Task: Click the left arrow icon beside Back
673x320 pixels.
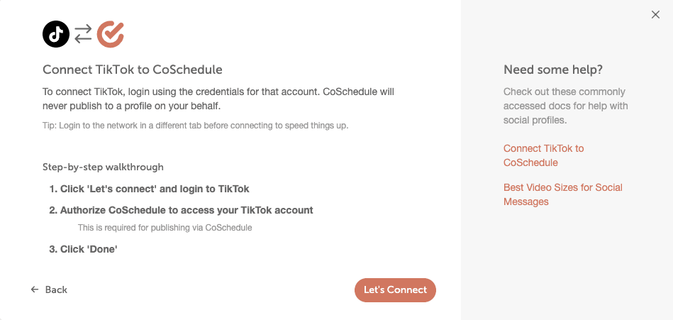Action: click(35, 289)
